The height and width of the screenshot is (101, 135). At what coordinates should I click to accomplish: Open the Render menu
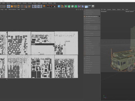point(39,3)
